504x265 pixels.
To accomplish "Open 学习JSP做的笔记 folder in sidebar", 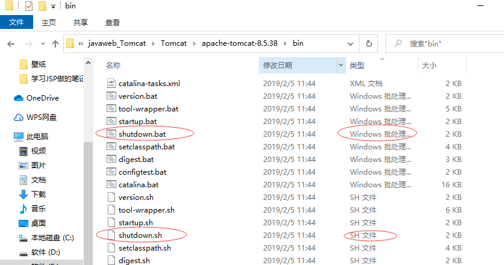I will click(51, 79).
